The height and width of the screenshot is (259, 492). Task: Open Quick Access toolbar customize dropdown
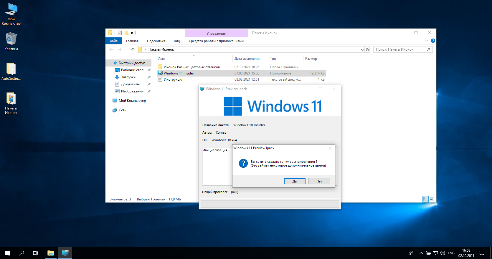(132, 33)
